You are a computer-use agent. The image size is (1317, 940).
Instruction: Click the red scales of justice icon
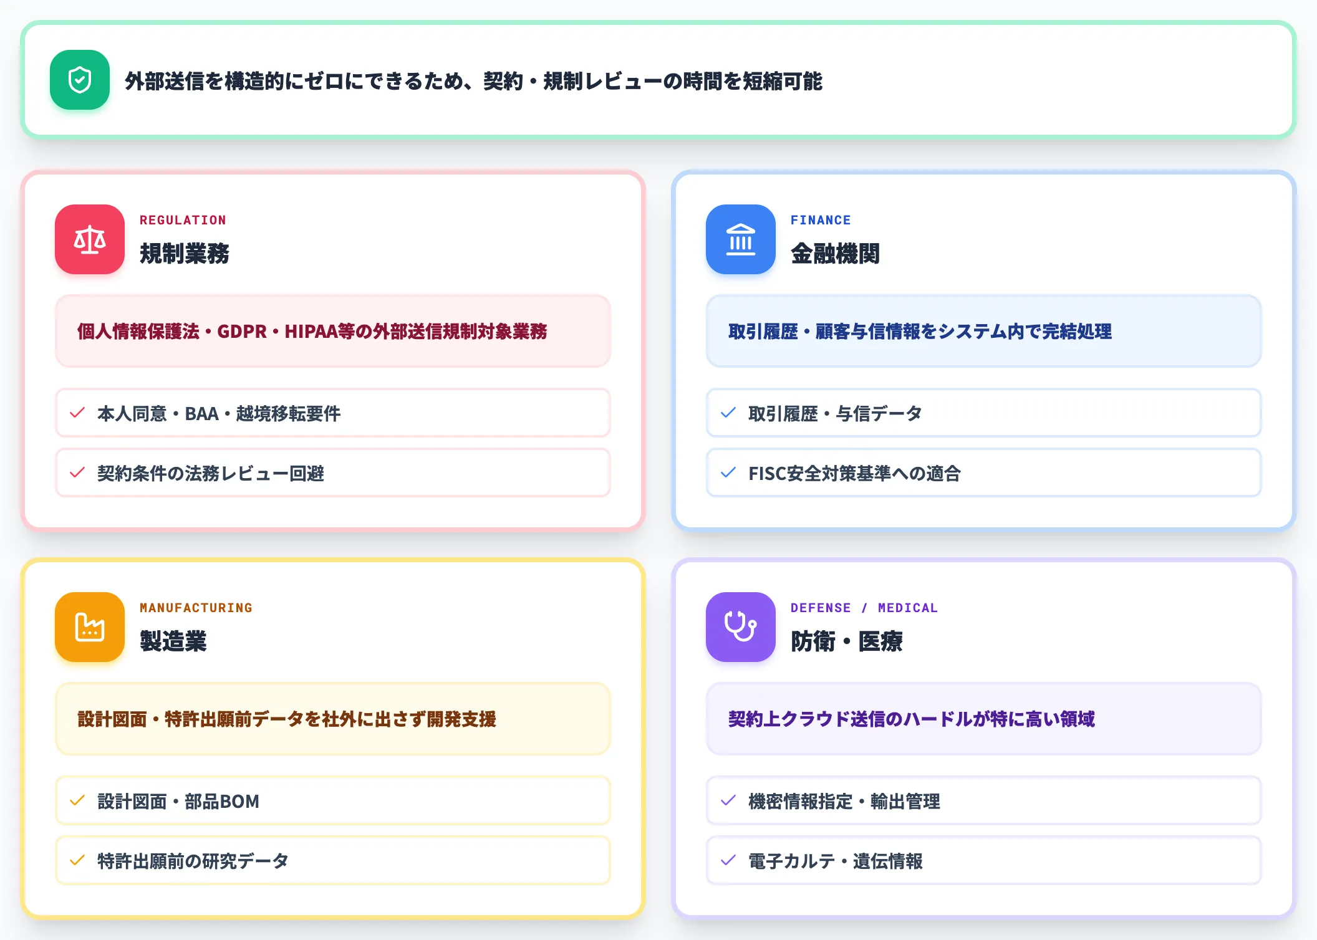[x=90, y=239]
